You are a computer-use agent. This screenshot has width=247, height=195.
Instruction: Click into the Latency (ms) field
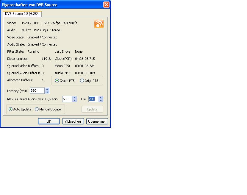[37, 91]
